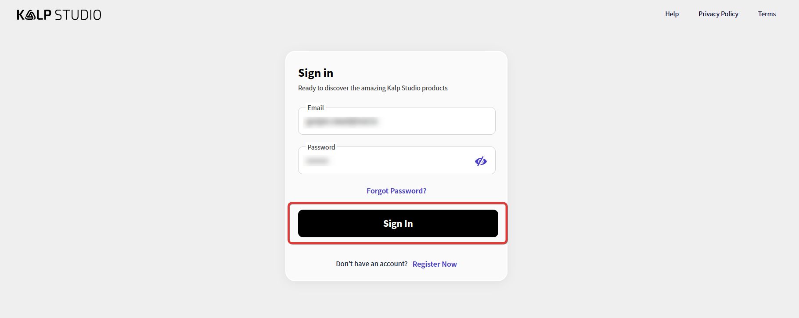
Task: Open the Privacy Policy page
Action: pos(718,14)
